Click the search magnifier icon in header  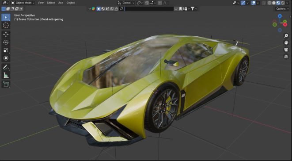click(121, 8)
